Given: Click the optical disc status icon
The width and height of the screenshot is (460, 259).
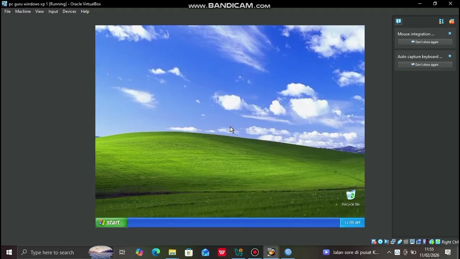Looking at the screenshot, I should (380, 242).
